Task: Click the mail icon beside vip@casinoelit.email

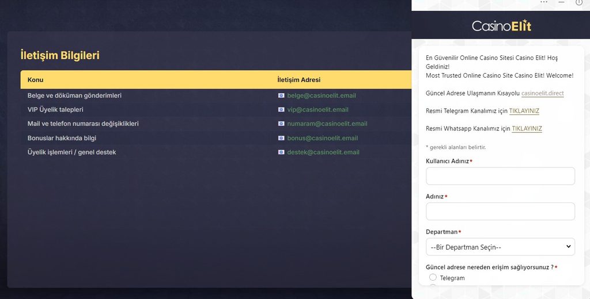Action: pos(281,110)
